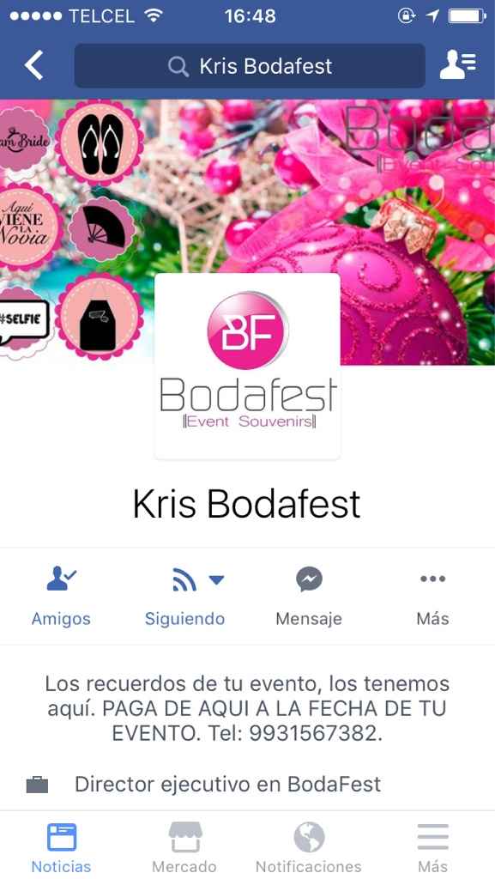
Task: Switch to Noticias tab
Action: [61, 846]
